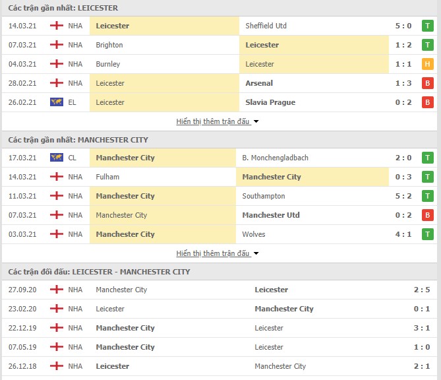Open the Fulham vs Manchester City match row

[220, 177]
